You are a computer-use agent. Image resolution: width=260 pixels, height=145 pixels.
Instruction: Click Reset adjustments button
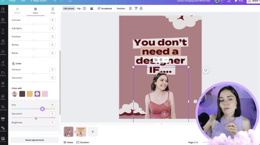pyautogui.click(x=35, y=140)
